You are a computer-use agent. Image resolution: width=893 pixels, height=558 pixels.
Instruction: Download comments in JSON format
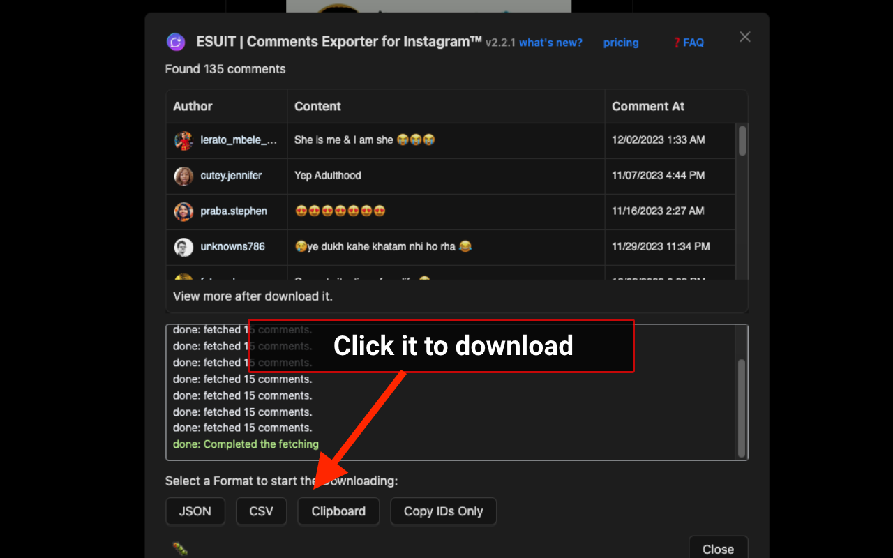[x=195, y=511]
